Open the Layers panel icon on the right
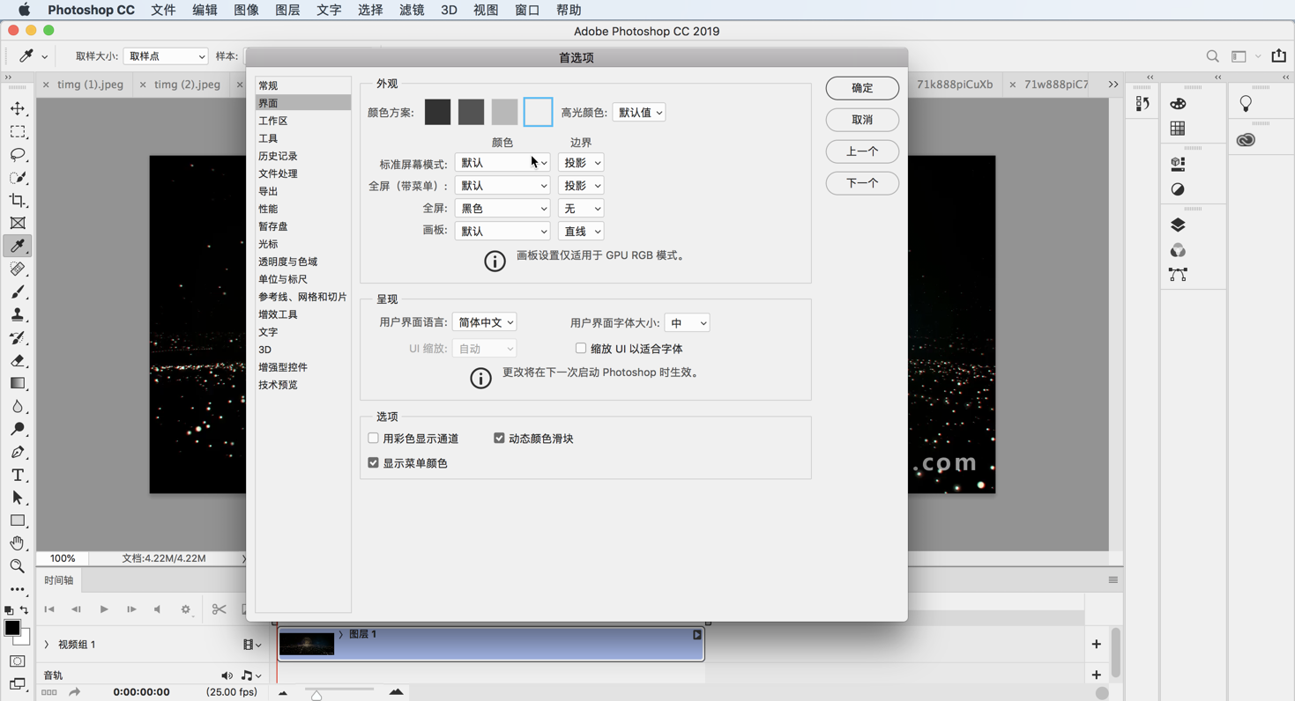This screenshot has height=701, width=1295. 1177,224
